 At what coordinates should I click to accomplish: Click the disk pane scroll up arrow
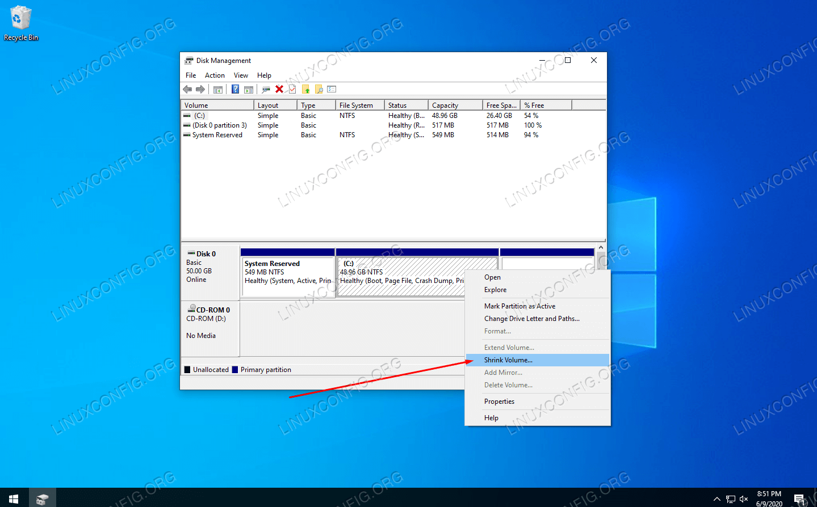coord(601,248)
